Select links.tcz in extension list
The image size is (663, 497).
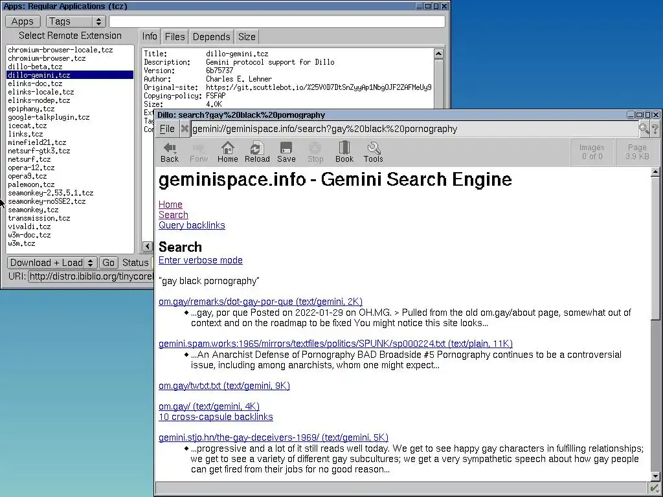pos(70,135)
